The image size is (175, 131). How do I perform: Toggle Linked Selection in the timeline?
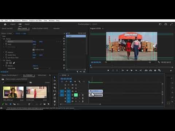click(71, 82)
